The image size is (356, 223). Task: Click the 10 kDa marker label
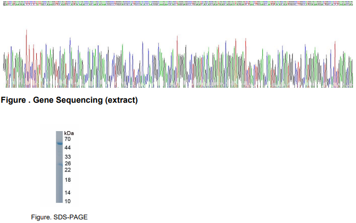click(x=67, y=201)
